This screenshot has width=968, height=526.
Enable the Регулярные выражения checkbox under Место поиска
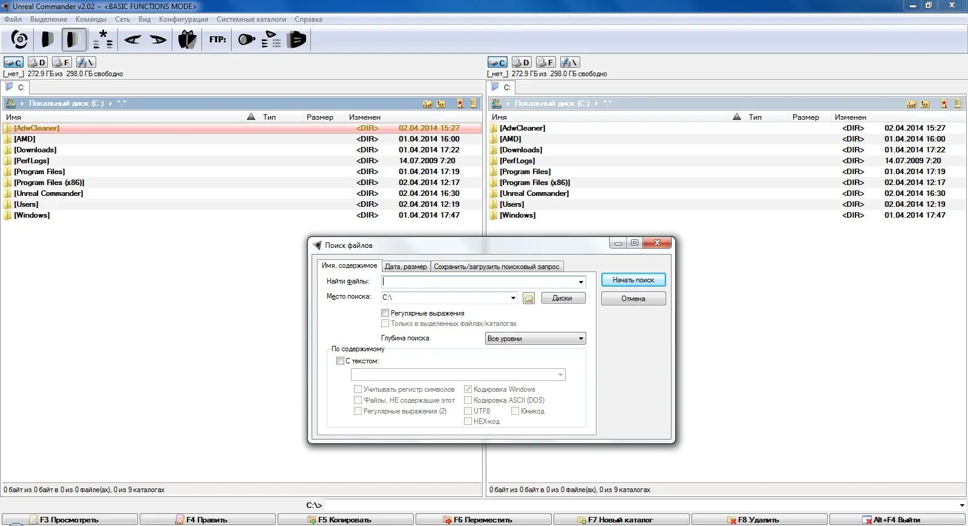click(385, 313)
